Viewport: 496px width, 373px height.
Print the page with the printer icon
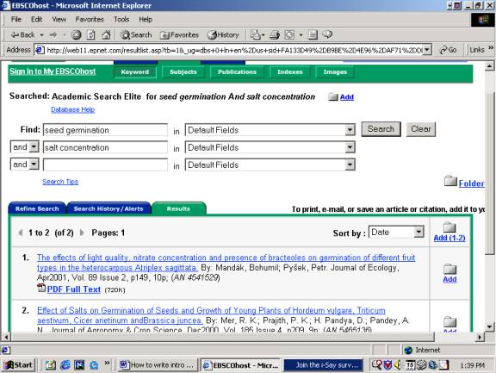pyautogui.click(x=275, y=34)
